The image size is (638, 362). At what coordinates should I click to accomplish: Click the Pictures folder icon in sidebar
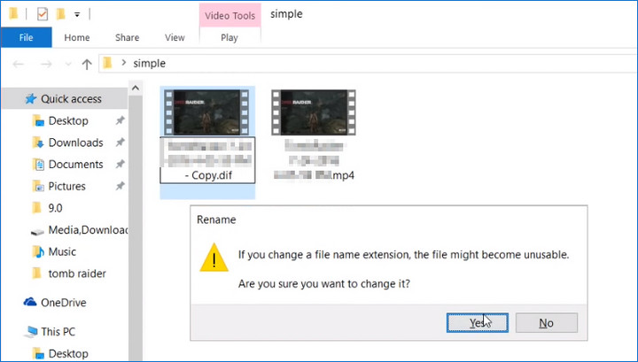click(38, 187)
